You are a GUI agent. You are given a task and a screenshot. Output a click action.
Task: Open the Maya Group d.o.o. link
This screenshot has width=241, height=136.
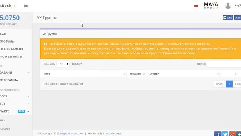(x=72, y=133)
